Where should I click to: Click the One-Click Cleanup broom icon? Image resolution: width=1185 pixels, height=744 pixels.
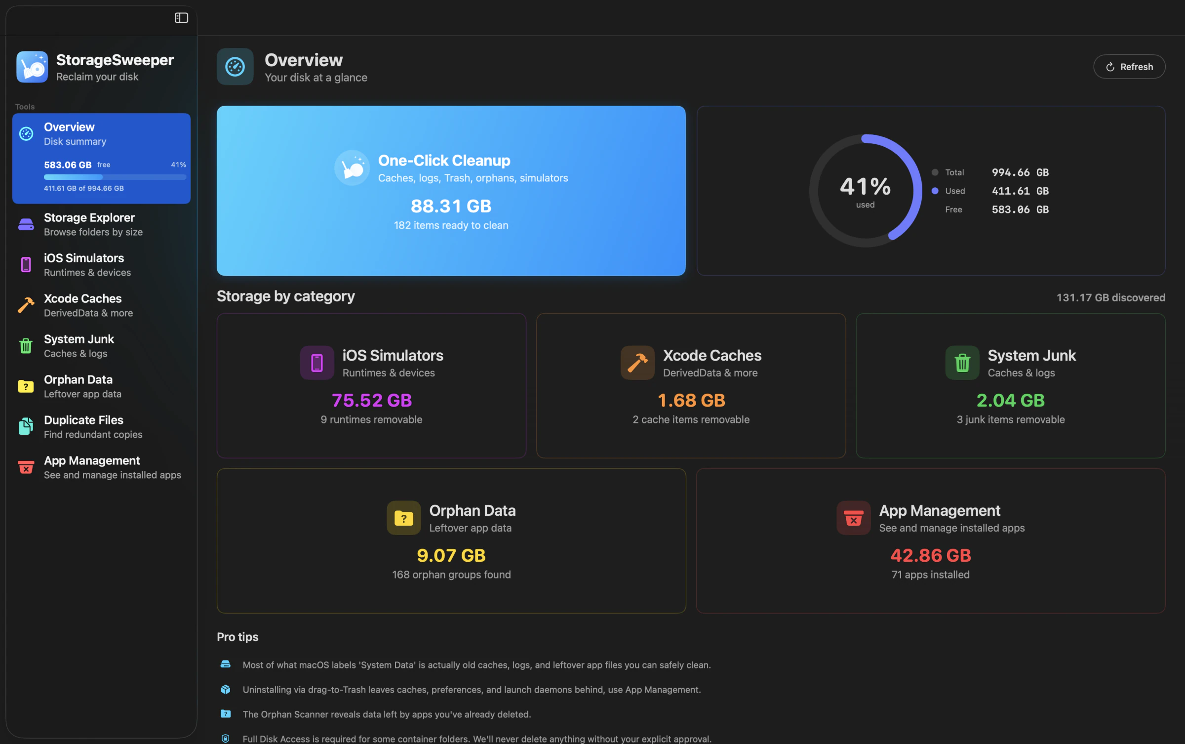pos(352,168)
